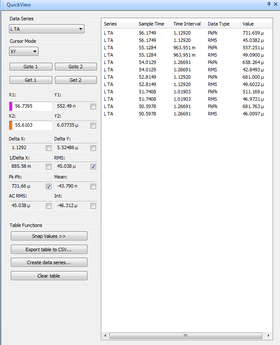Click the Mean value -43.790 n
Screen dimensions: 280x345
pos(67,186)
